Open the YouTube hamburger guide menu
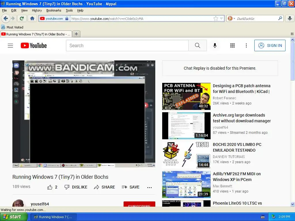The height and width of the screenshot is (221, 295). click(10, 45)
